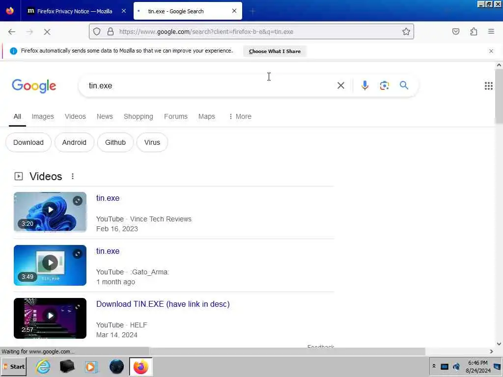Select the News search tab
Viewport: 503px width, 377px height.
105,116
